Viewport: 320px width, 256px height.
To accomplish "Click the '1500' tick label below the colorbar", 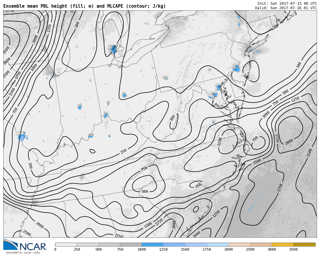I will pyautogui.click(x=185, y=249).
